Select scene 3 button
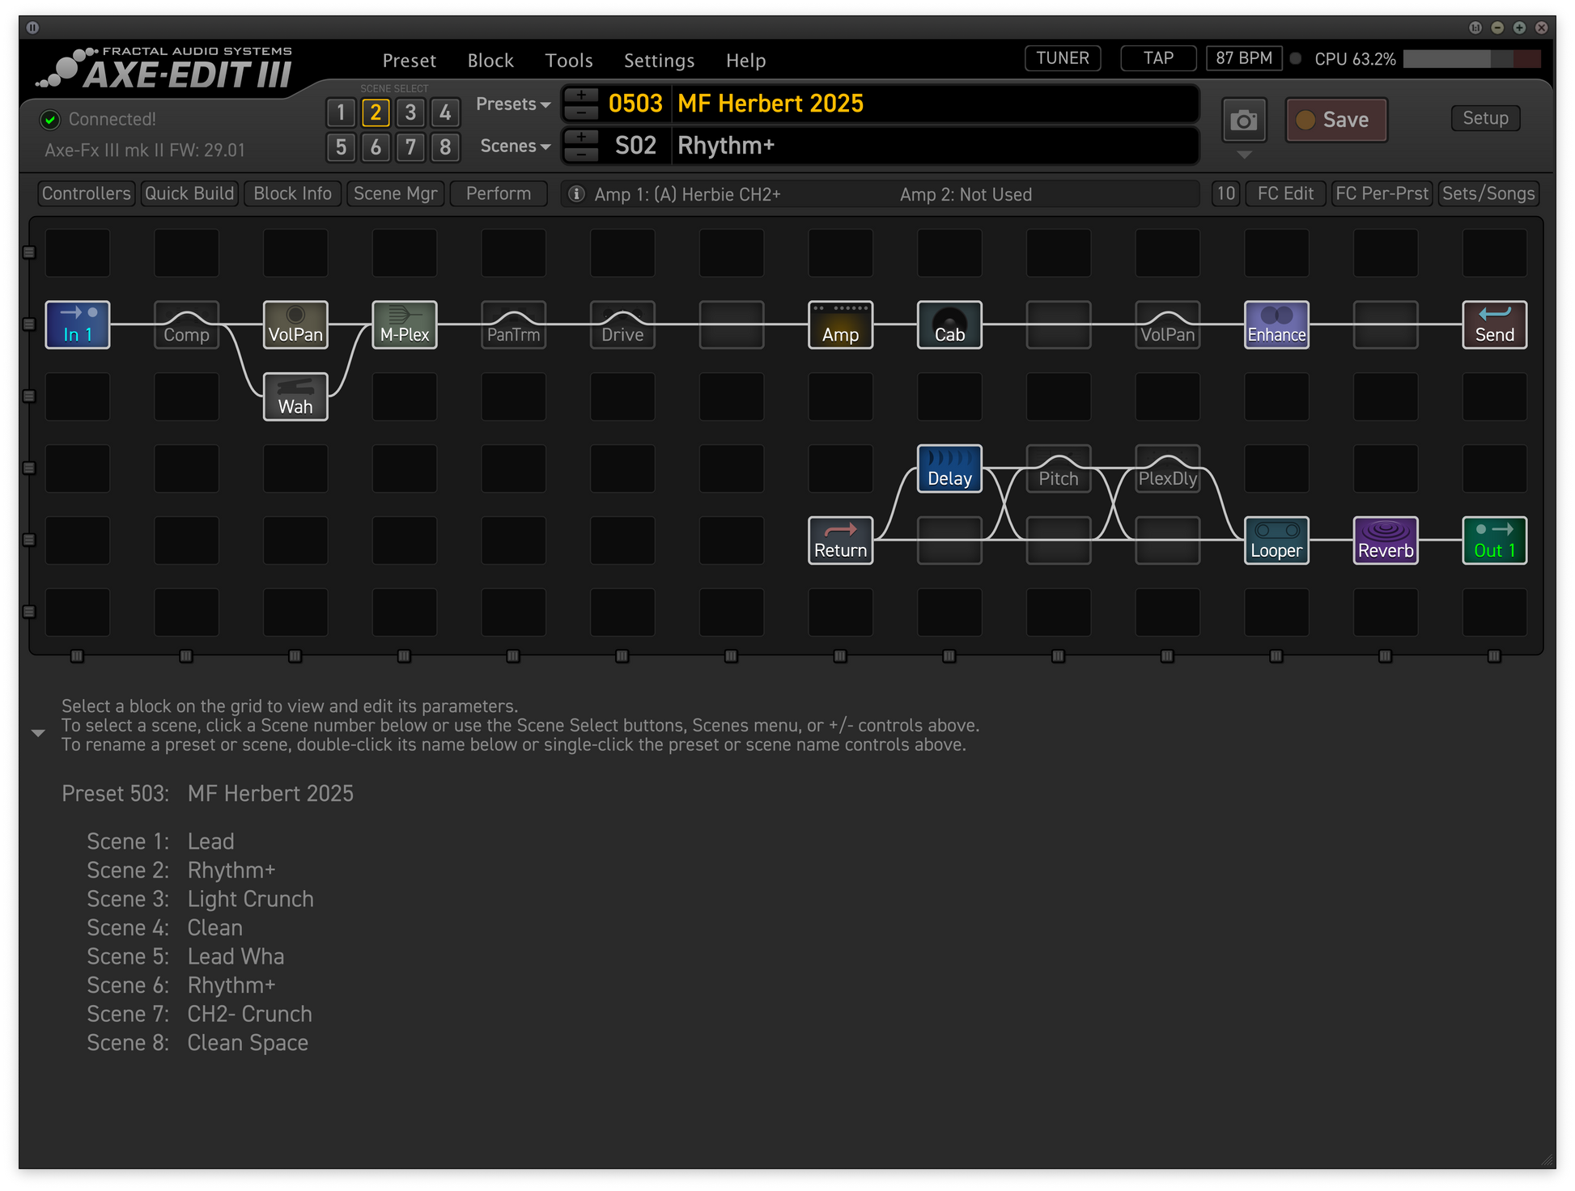The height and width of the screenshot is (1191, 1575). coord(410,112)
